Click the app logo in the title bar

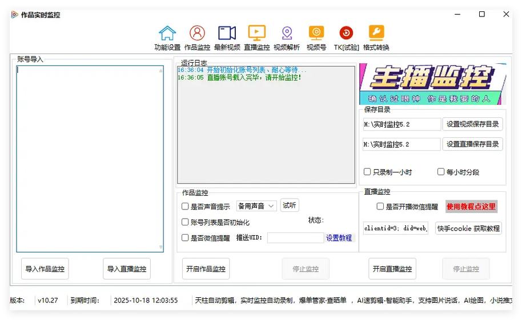[x=14, y=15]
